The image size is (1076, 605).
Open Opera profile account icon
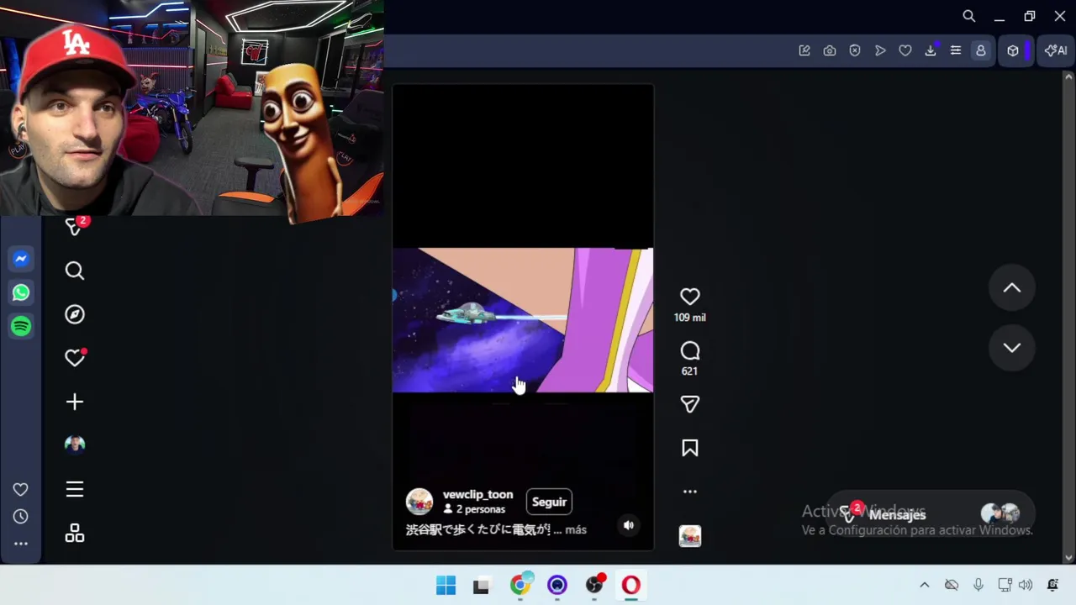tap(980, 50)
